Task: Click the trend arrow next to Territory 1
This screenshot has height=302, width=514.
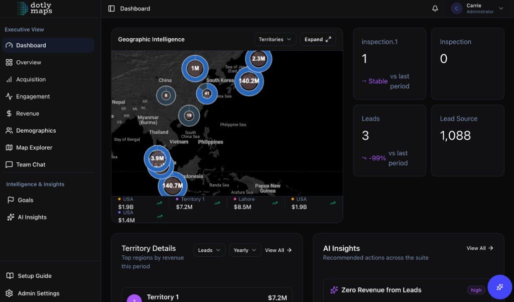Action: point(217,203)
